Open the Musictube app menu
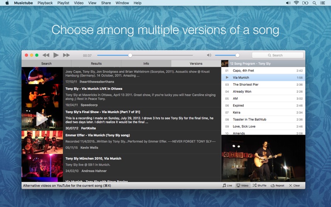The image size is (331, 207). tap(24, 3)
